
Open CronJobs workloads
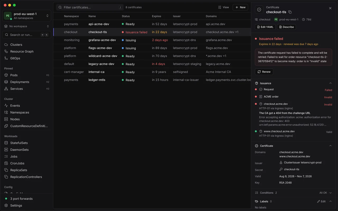(x=27, y=163)
